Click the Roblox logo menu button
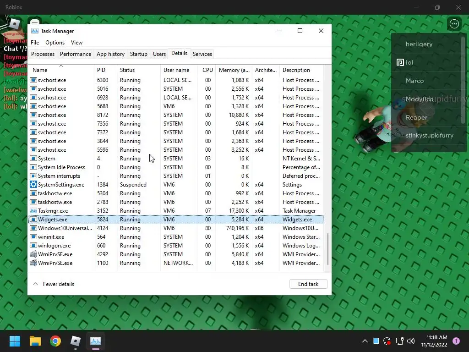The height and width of the screenshot is (352, 469). coord(14,24)
